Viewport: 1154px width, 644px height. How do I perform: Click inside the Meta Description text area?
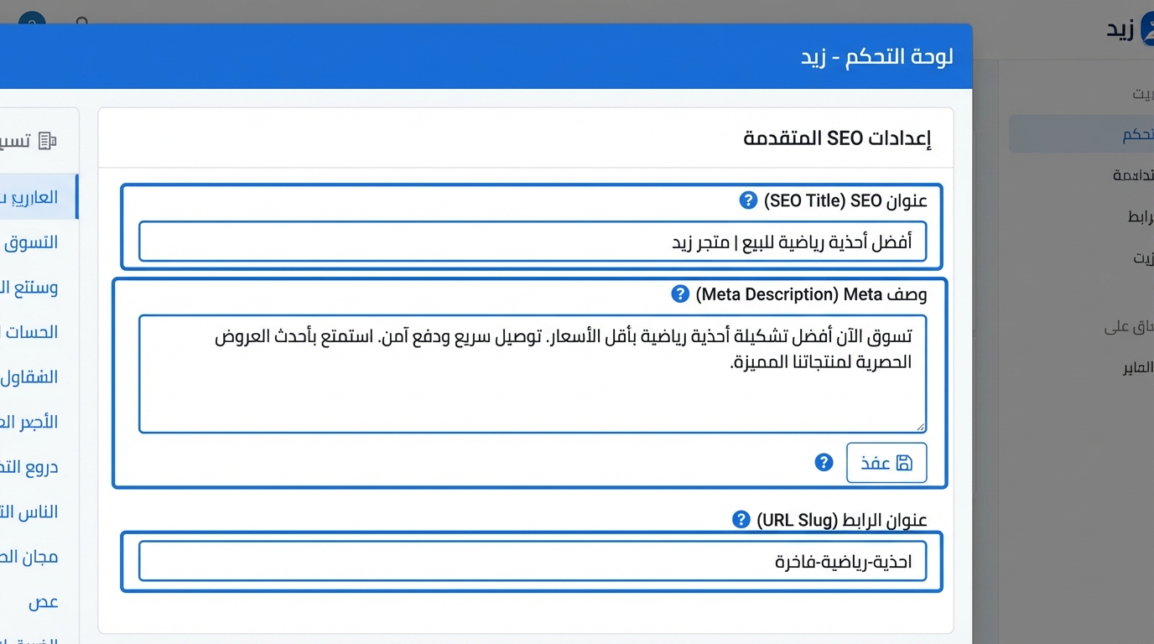pyautogui.click(x=532, y=373)
